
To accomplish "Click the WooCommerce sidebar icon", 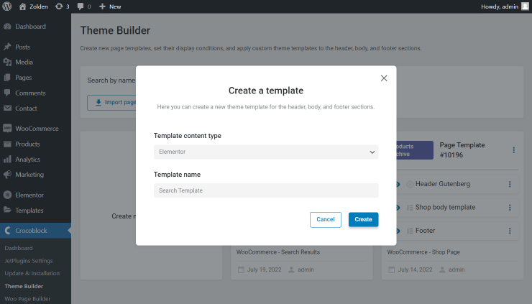I will pos(7,128).
